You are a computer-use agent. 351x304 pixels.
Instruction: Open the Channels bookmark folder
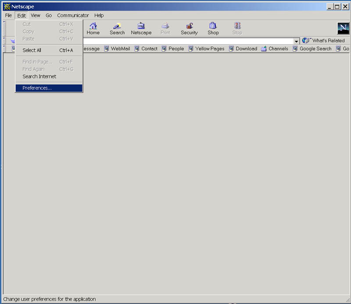pos(278,49)
